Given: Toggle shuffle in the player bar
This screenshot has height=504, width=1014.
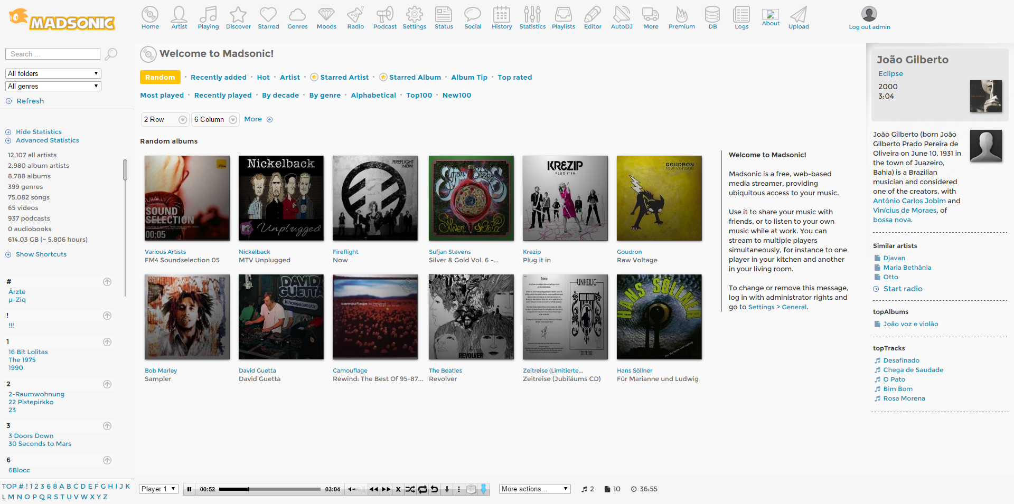Looking at the screenshot, I should click(410, 489).
